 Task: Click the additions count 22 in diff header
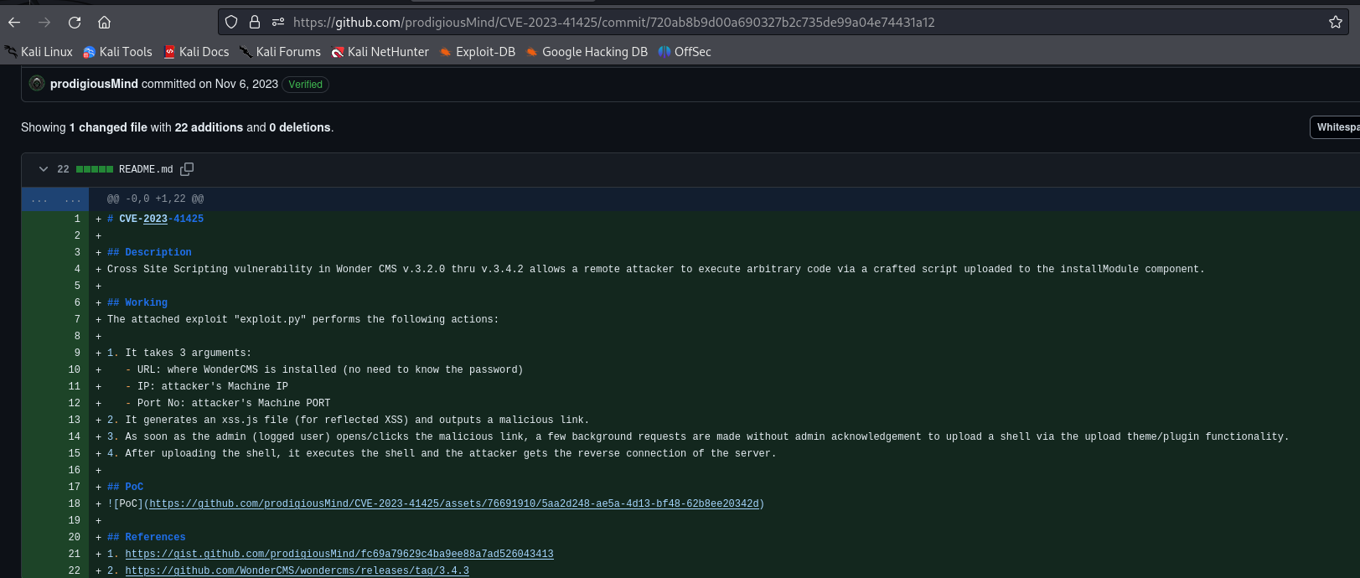63,169
